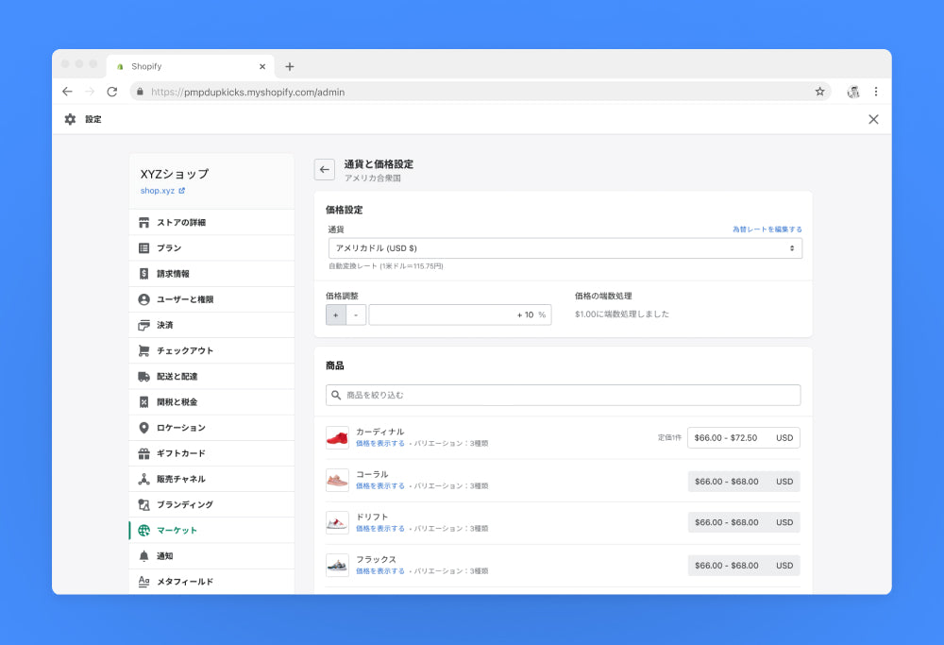
Task: Open the アメリカドル (USD $) currency dropdown
Action: pyautogui.click(x=565, y=247)
